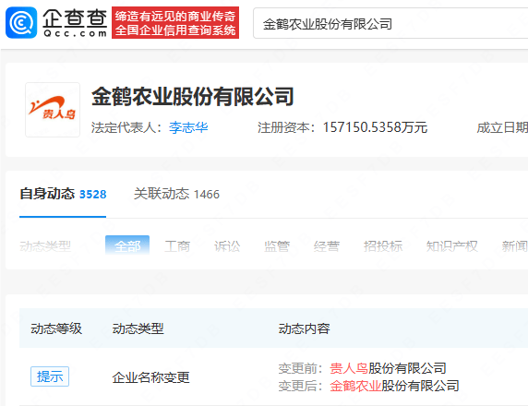The height and width of the screenshot is (406, 528).
Task: Click the Qcc blue logo icon
Action: point(21,22)
